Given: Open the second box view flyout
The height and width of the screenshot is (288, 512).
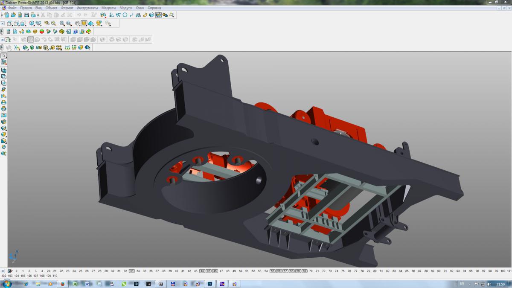Looking at the screenshot, I should pyautogui.click(x=16, y=23).
